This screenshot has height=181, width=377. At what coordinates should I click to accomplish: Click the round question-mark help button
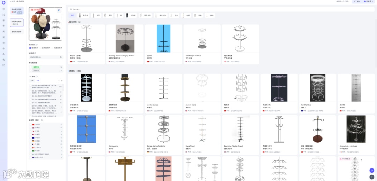371,177
